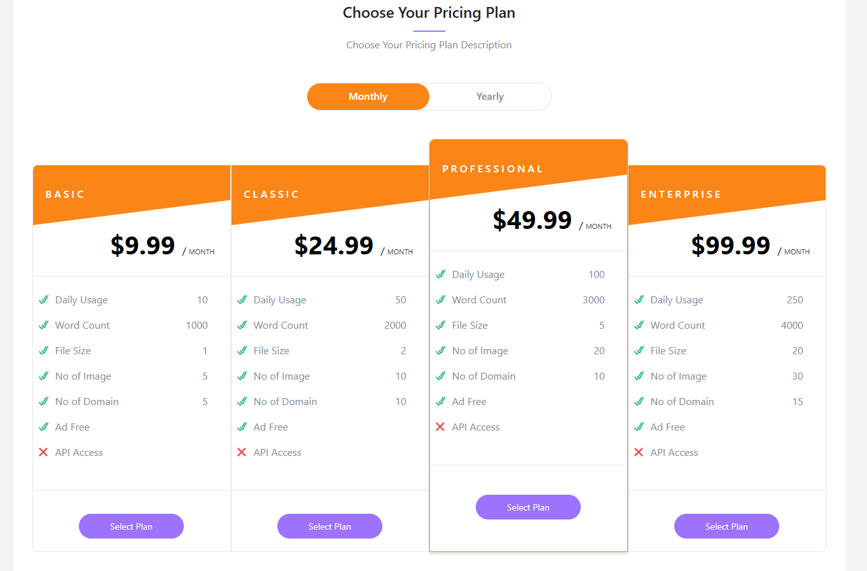Click the red X beside Basic API Access
867x571 pixels.
coord(43,452)
